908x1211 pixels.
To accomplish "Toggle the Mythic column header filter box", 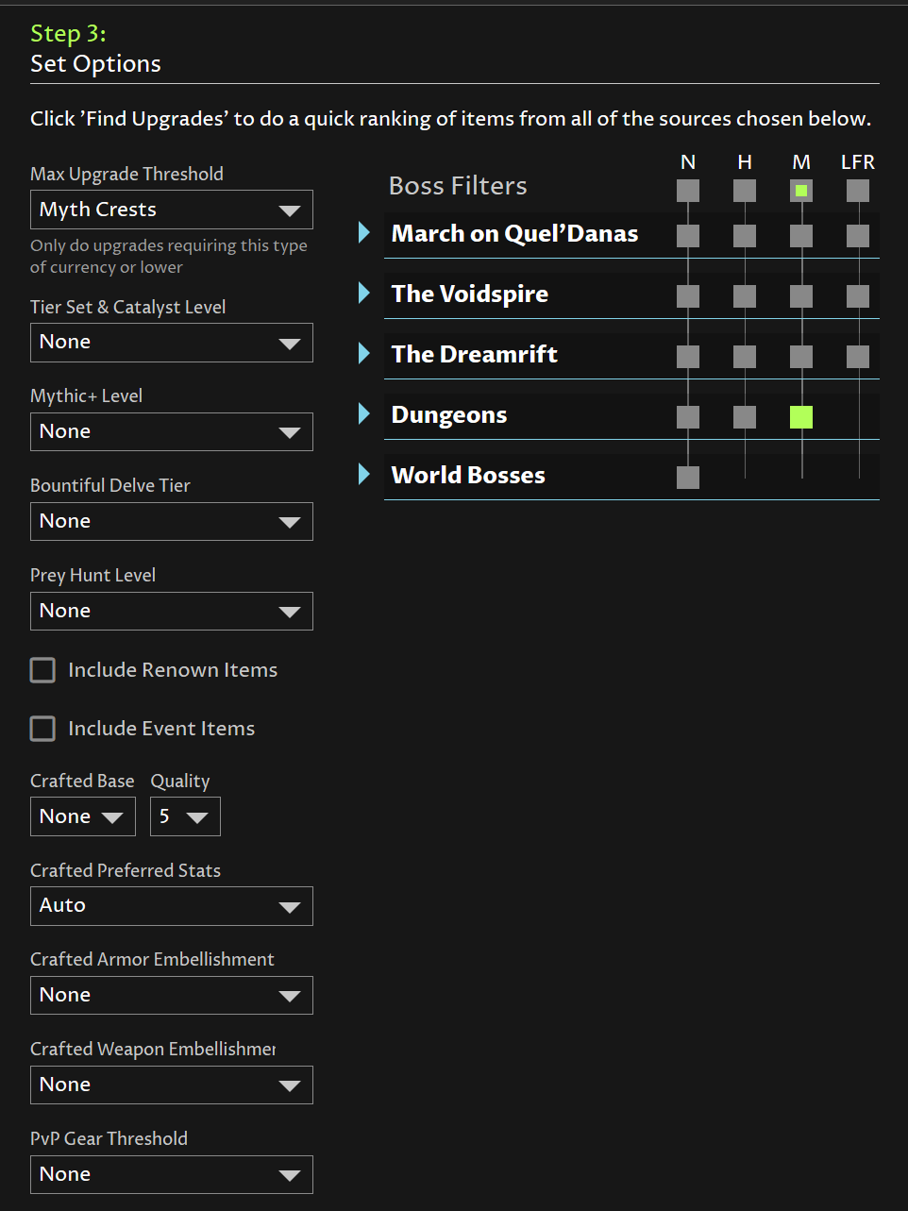I will click(x=801, y=191).
